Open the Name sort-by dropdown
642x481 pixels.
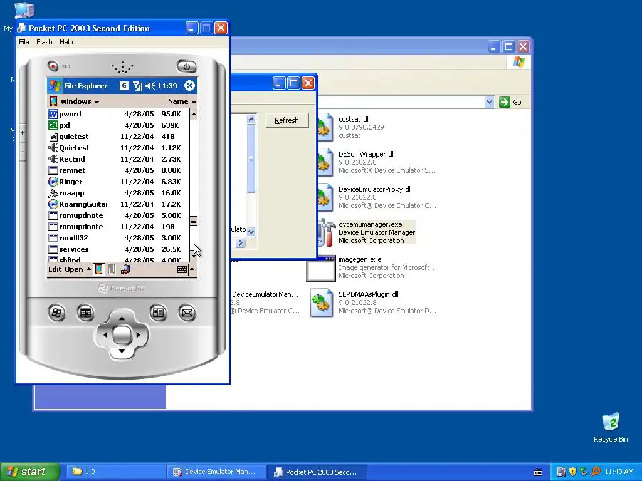point(182,101)
